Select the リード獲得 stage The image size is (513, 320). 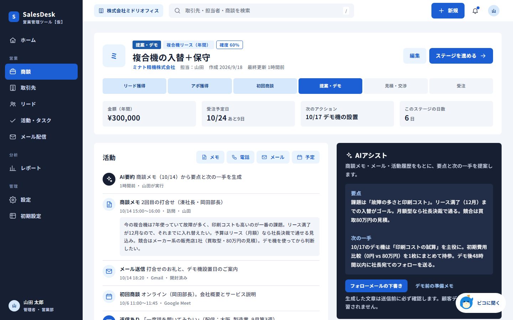coord(134,86)
